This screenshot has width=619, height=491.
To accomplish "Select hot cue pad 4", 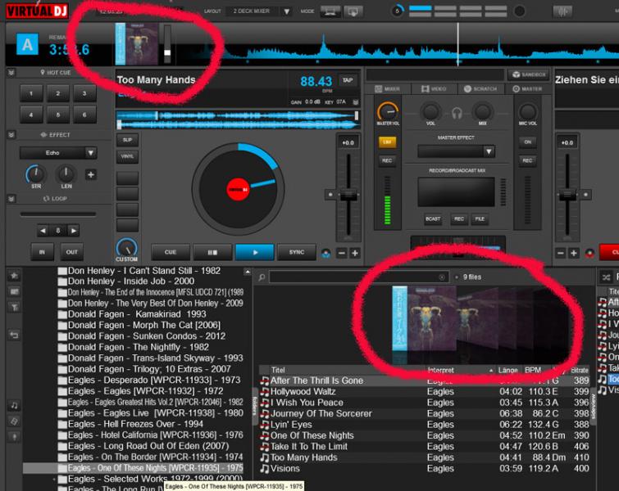I will coord(31,115).
